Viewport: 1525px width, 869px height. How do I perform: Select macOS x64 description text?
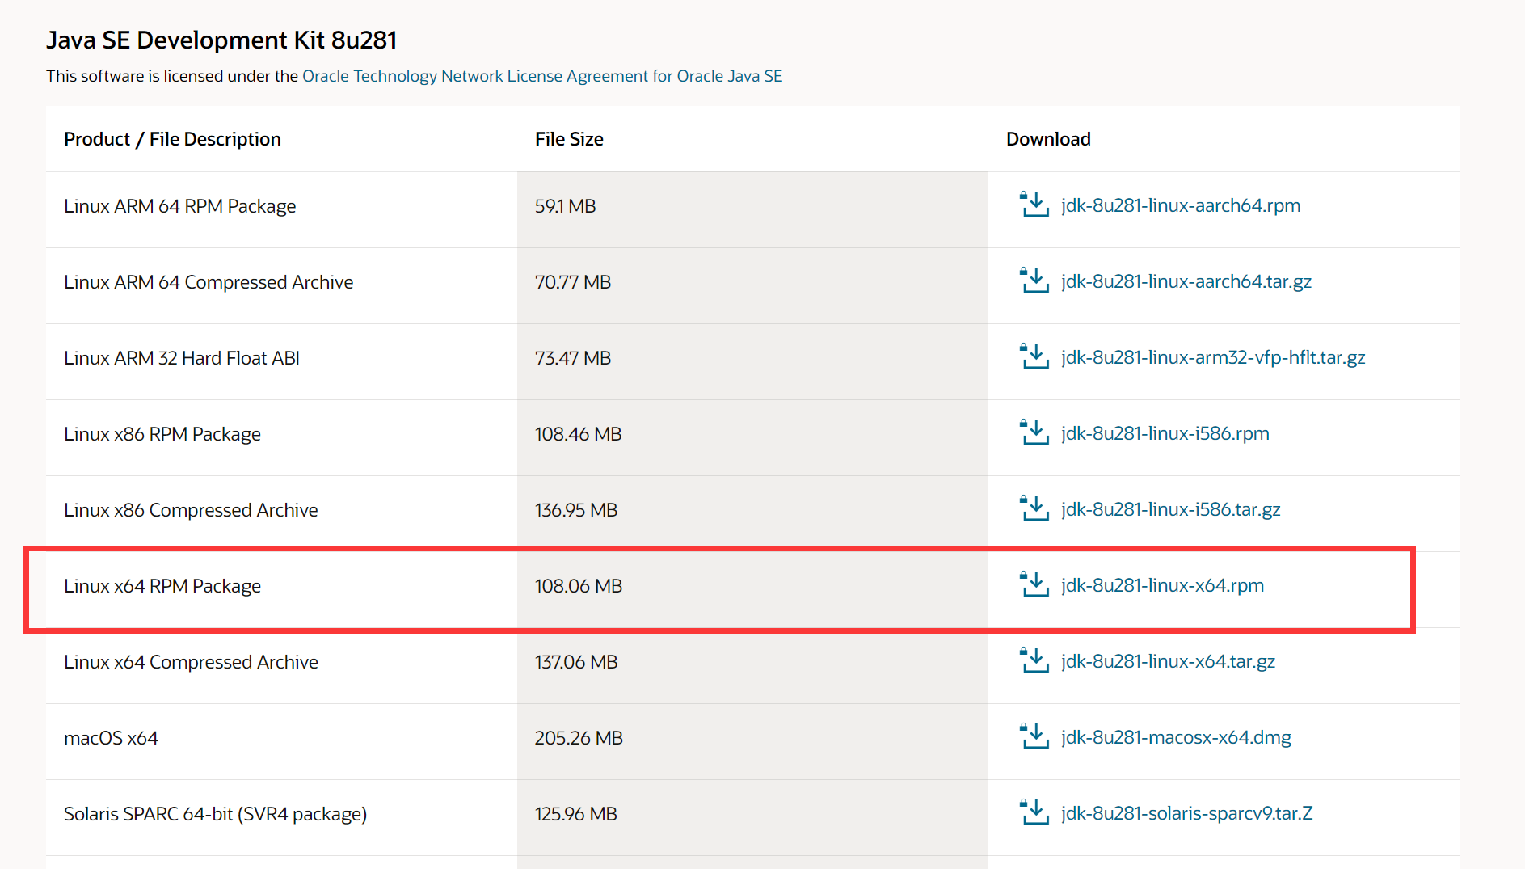click(x=111, y=738)
